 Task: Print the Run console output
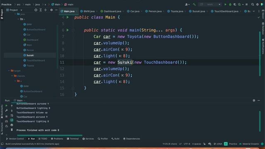(12, 125)
